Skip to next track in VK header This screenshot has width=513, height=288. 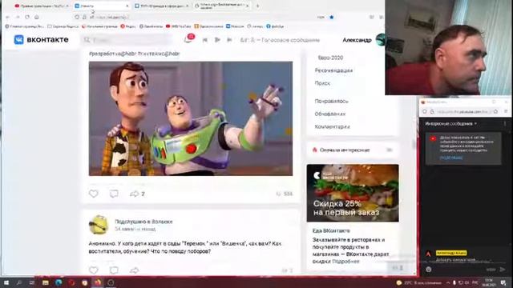click(x=229, y=40)
